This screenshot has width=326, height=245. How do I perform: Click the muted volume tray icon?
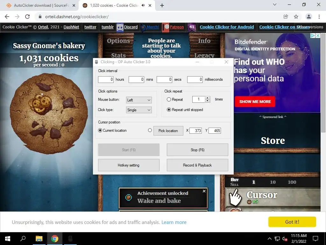tap(285, 239)
